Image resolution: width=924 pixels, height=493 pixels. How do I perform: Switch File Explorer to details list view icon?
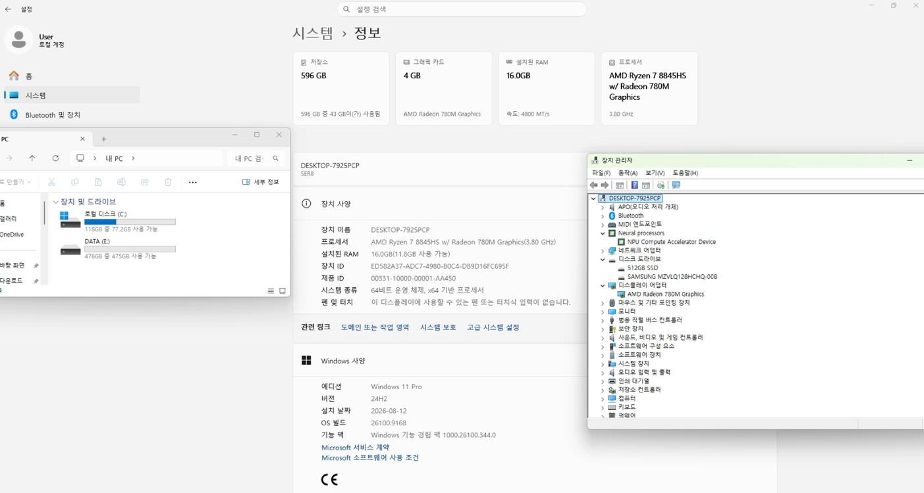point(271,291)
